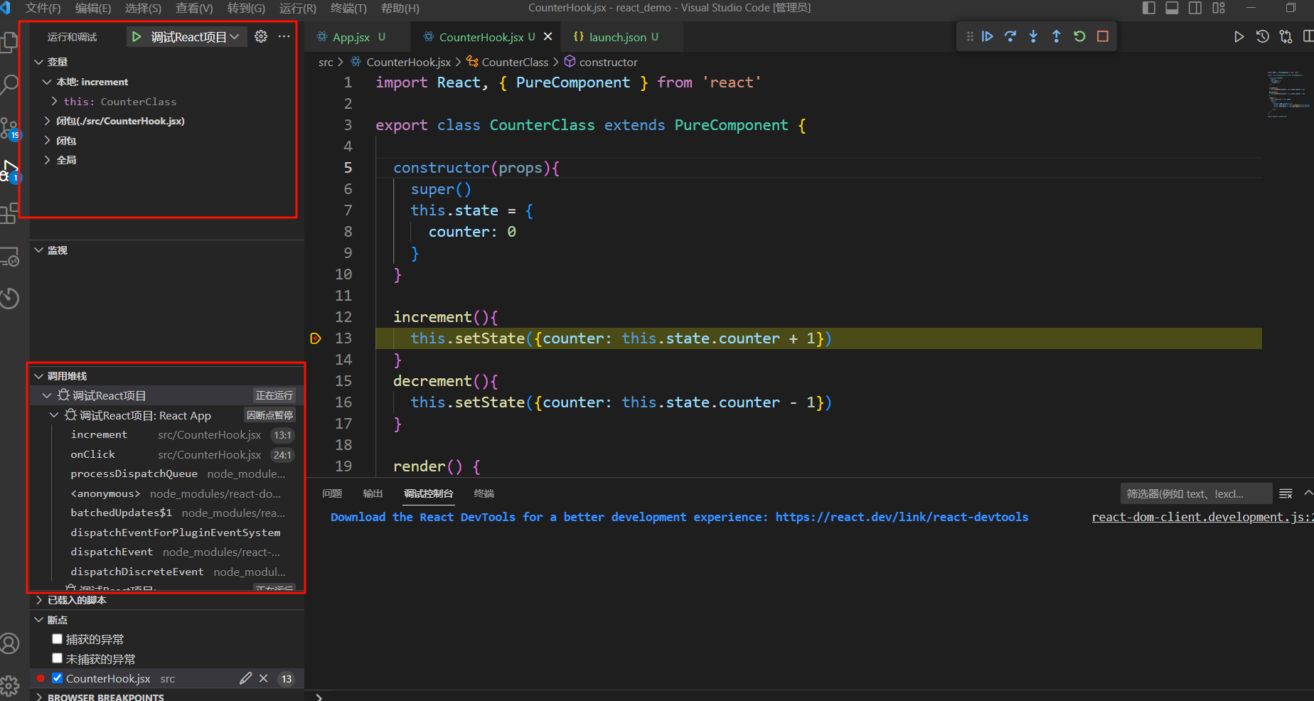Collapse the 断点 section
1314x701 pixels.
pyautogui.click(x=39, y=620)
